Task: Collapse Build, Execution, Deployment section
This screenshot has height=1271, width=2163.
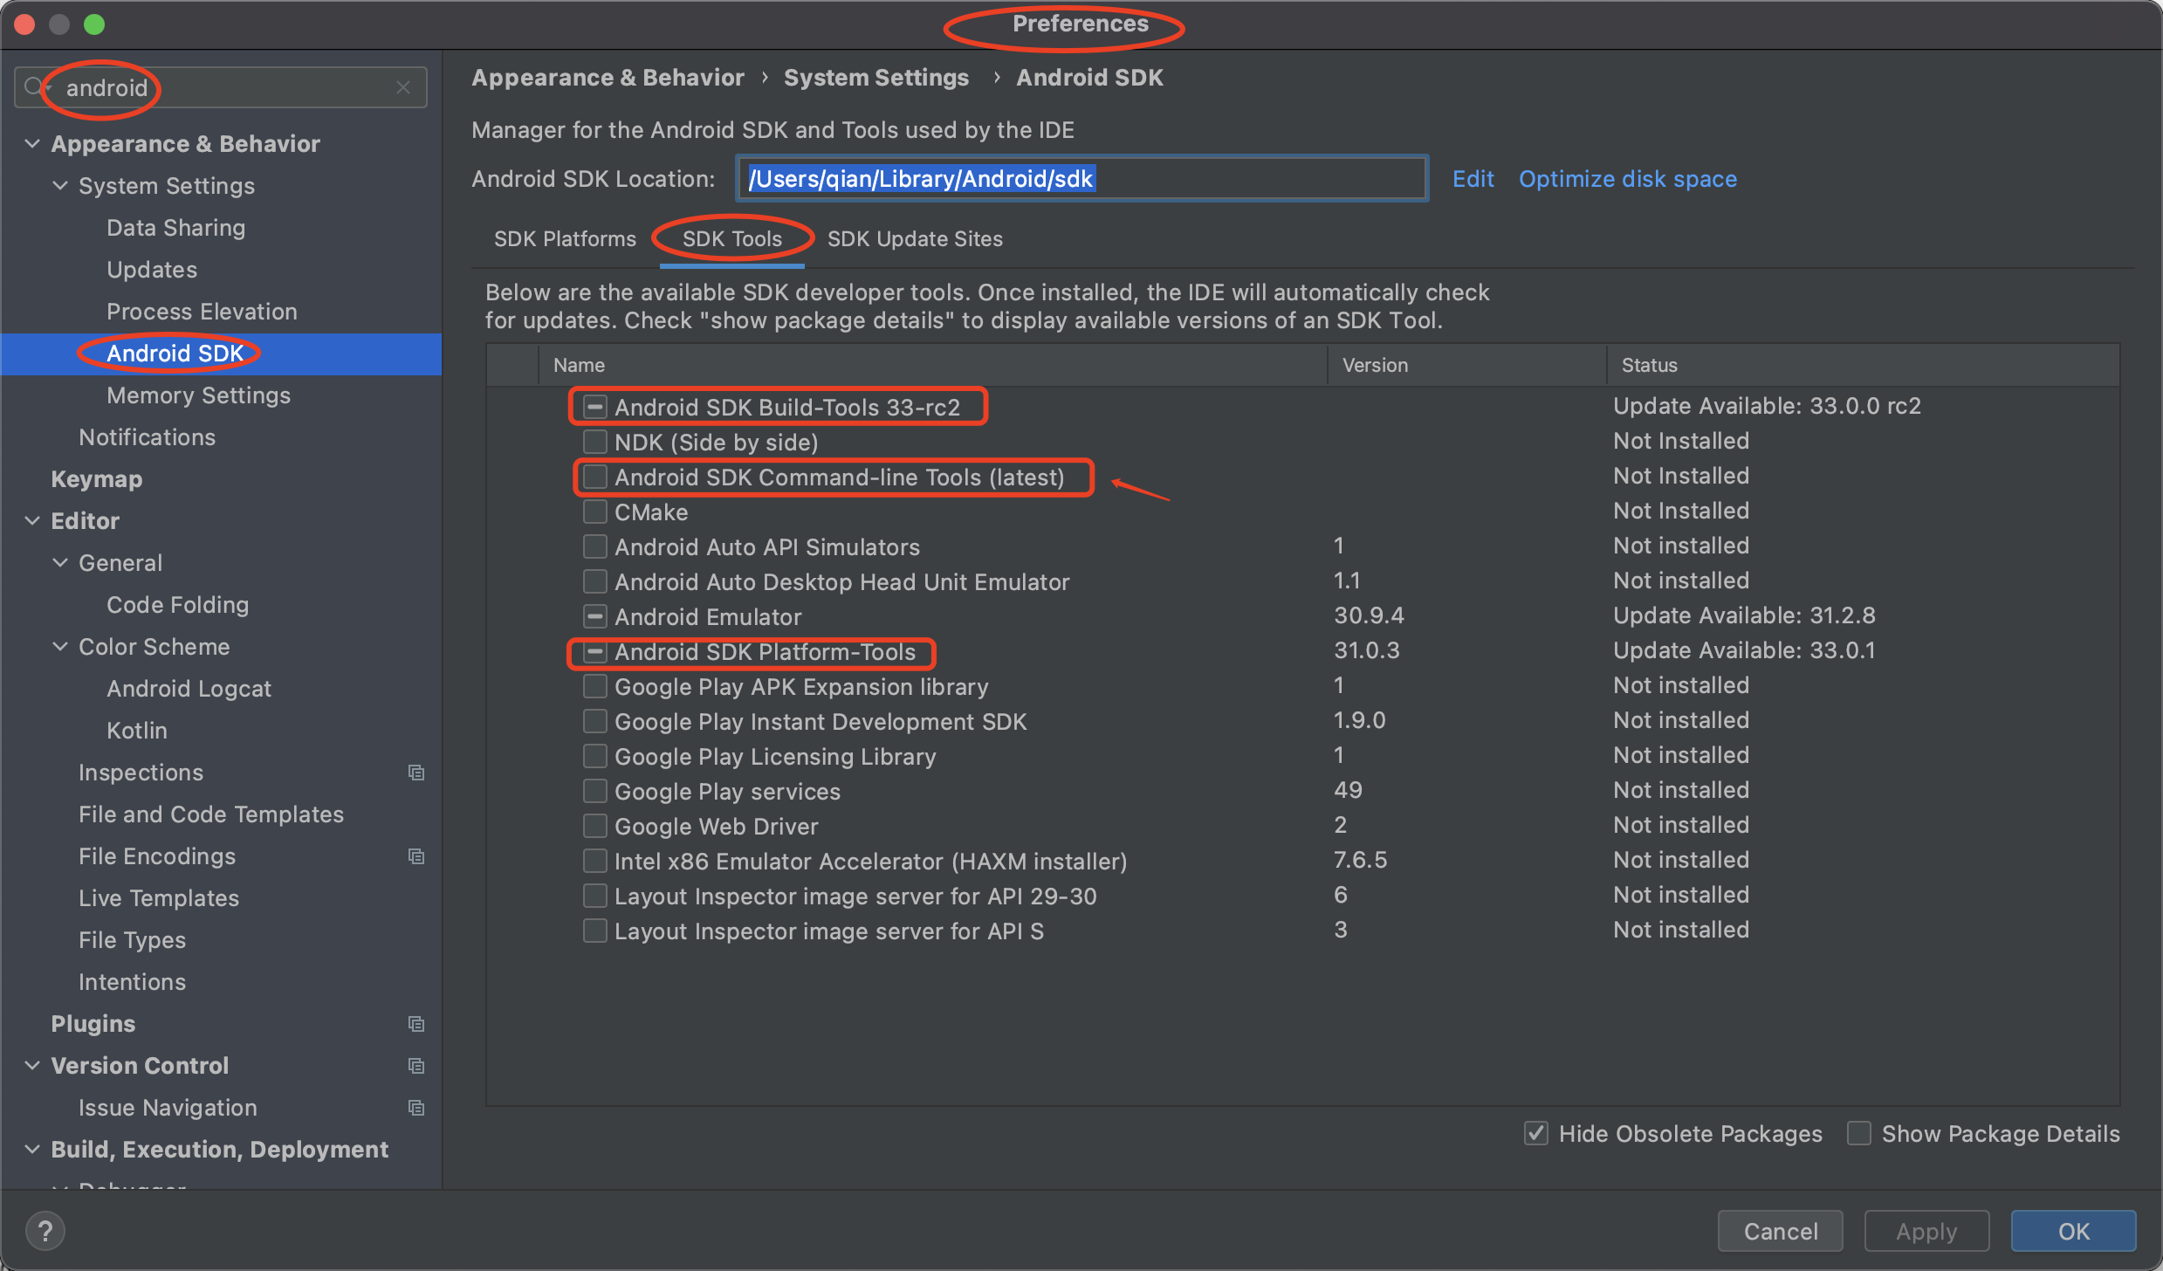Action: [x=32, y=1149]
